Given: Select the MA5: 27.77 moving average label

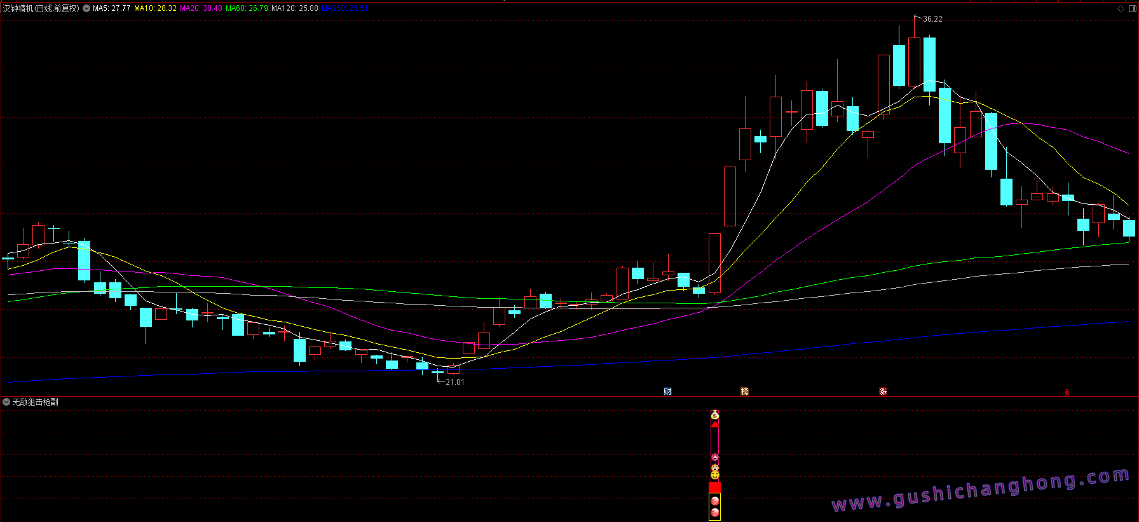Looking at the screenshot, I should 111,8.
